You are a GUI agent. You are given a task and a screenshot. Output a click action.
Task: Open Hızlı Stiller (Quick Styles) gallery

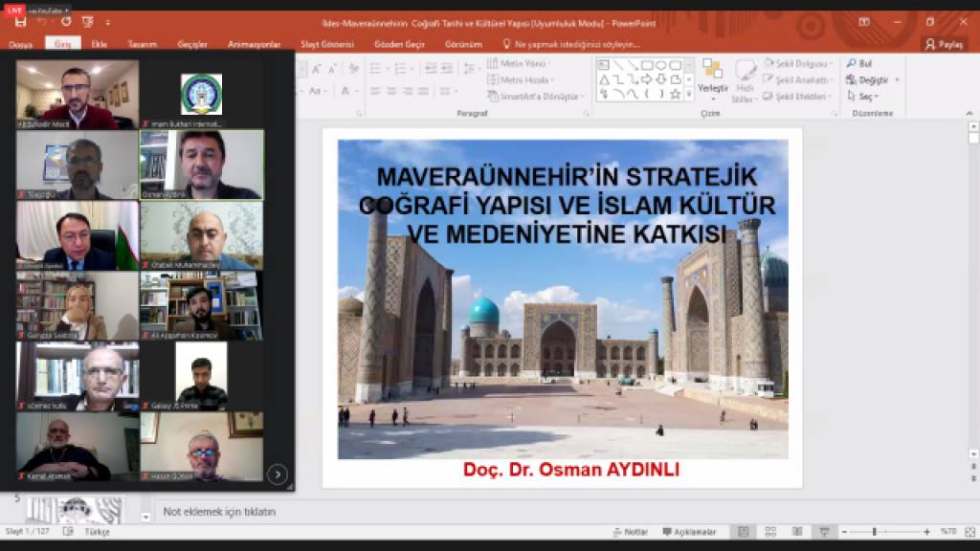click(x=744, y=78)
